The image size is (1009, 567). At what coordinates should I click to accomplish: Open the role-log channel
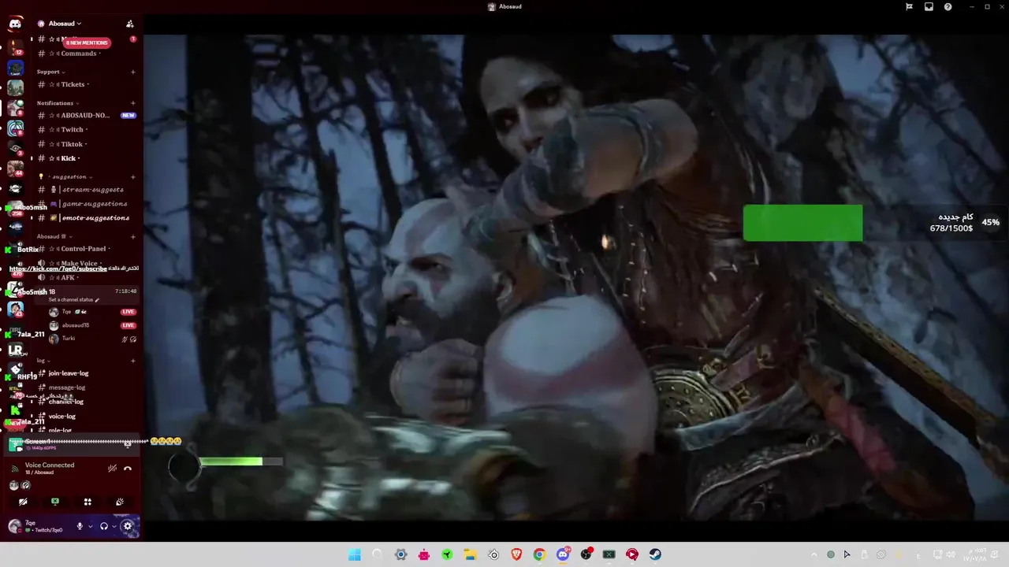tap(87, 430)
